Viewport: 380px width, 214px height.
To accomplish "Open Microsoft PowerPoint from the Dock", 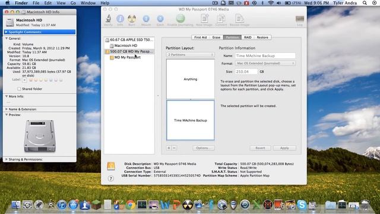I will click(176, 205).
